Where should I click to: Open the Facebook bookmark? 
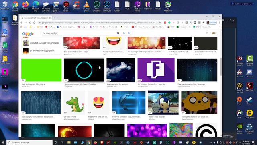click(x=66, y=27)
